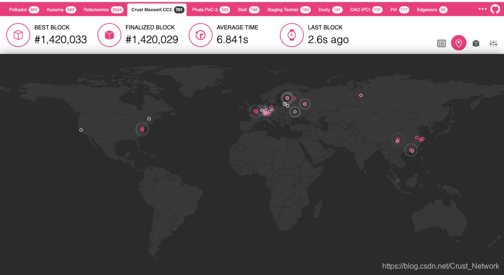Open the Edgeware tab
The height and width of the screenshot is (275, 504).
point(432,10)
